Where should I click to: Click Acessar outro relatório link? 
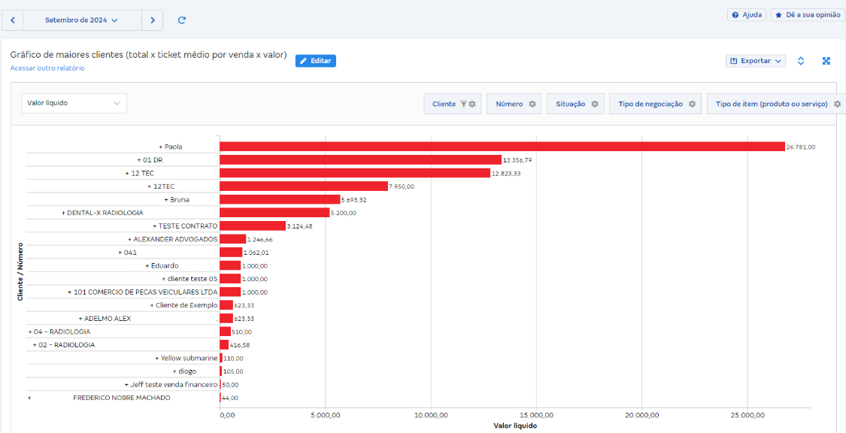46,68
